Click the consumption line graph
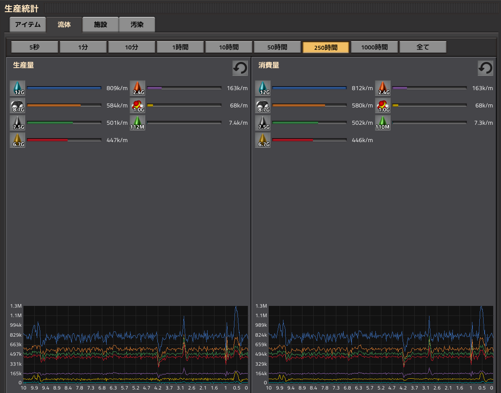The image size is (501, 393). (381, 344)
